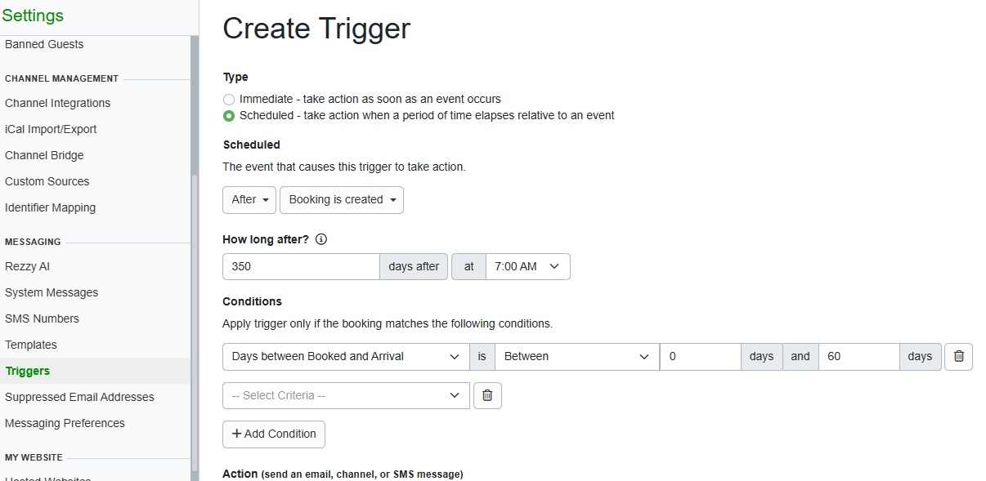Open Channel Integrations settings
Image resolution: width=986 pixels, height=481 pixels.
click(57, 103)
